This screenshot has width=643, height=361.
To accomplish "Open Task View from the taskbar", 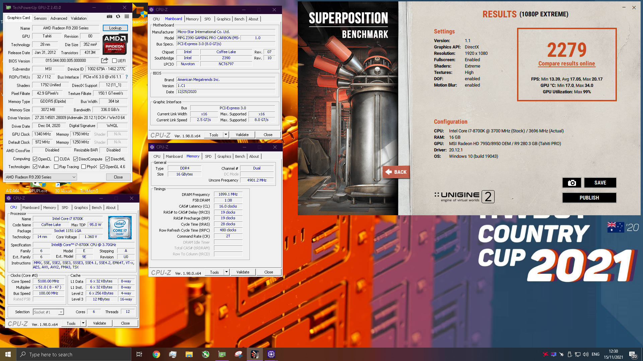I will click(x=139, y=354).
